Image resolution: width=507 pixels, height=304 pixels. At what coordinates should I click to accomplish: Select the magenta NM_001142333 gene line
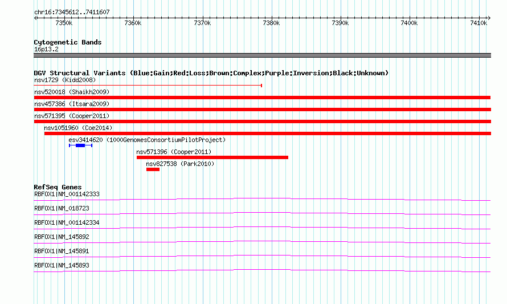[262, 199]
